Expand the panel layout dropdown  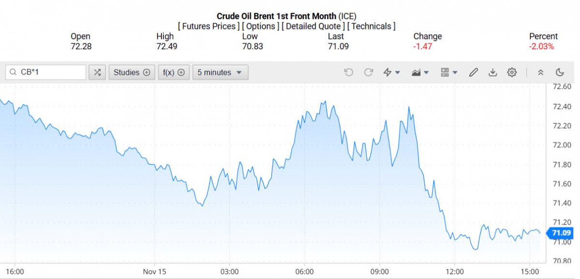[449, 72]
